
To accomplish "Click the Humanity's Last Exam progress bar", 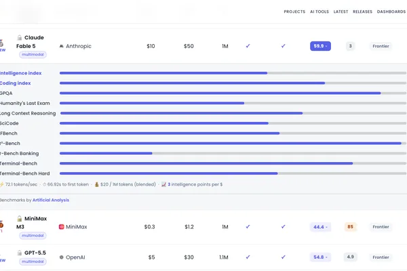I will [x=233, y=103].
